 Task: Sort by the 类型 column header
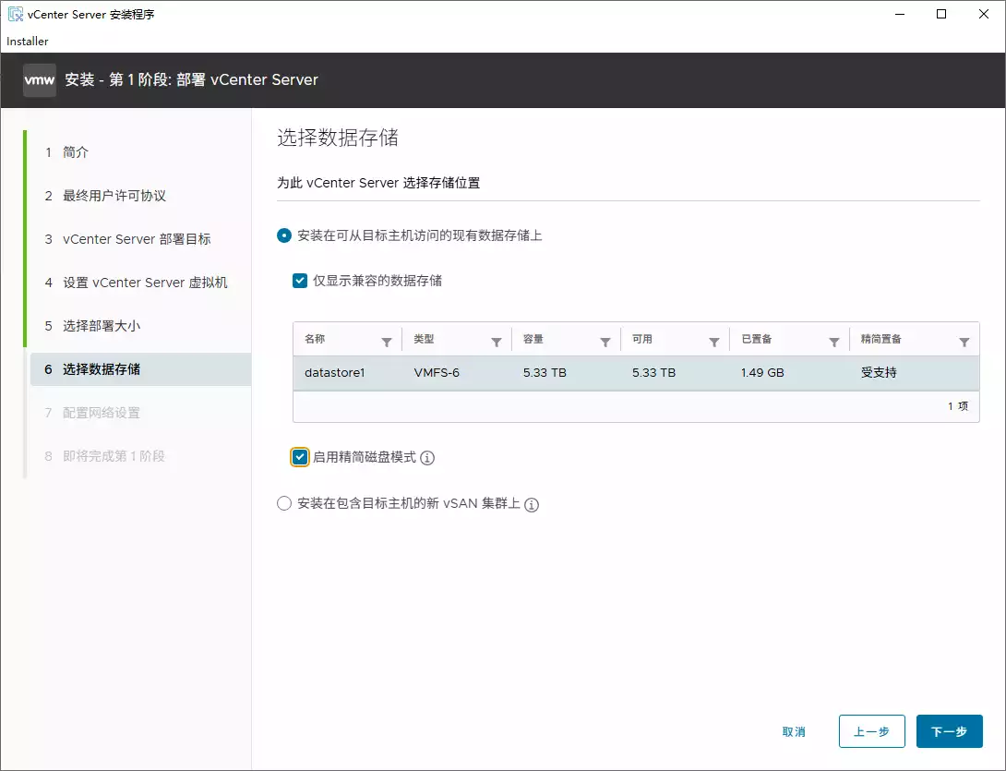pyautogui.click(x=424, y=339)
